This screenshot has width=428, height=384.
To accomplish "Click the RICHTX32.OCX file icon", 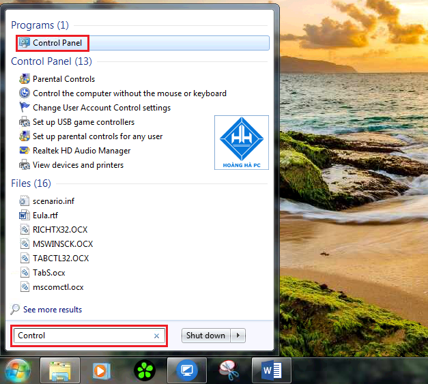I will [x=25, y=230].
